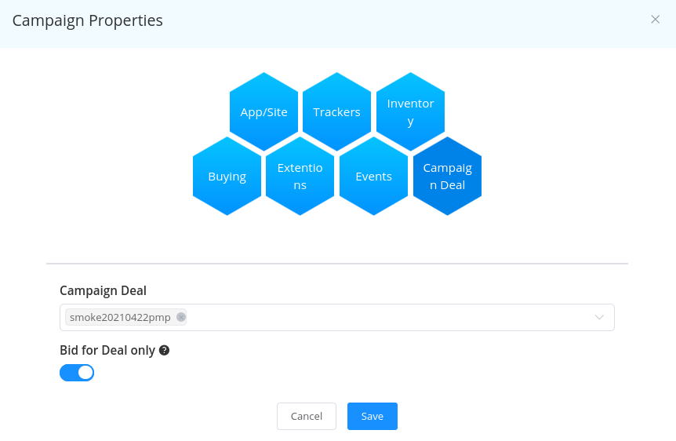Click the white knob on the toggle switch
Screen dimensions: 676x441
point(85,373)
